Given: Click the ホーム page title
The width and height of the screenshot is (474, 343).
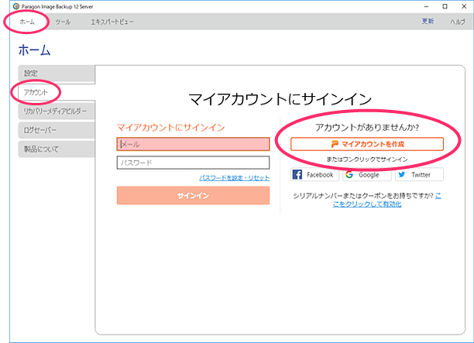Looking at the screenshot, I should (x=34, y=50).
